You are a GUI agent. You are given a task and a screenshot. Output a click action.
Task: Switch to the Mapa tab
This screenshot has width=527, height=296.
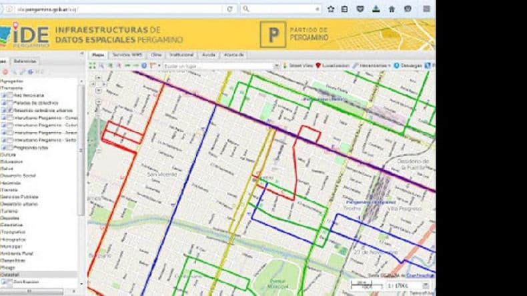click(98, 55)
